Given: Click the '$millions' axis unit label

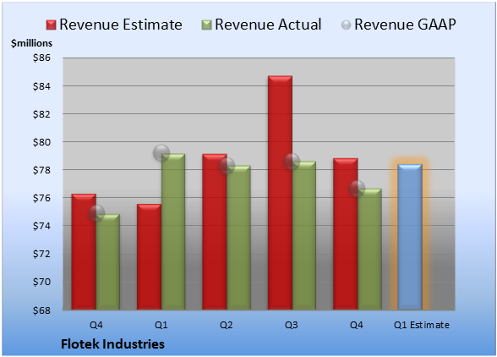Looking at the screenshot, I should point(32,43).
